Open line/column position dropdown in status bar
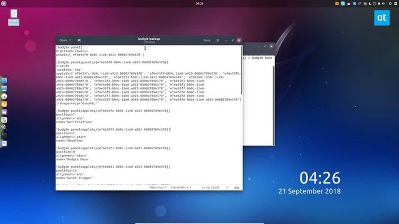The image size is (399, 224). click(214, 187)
